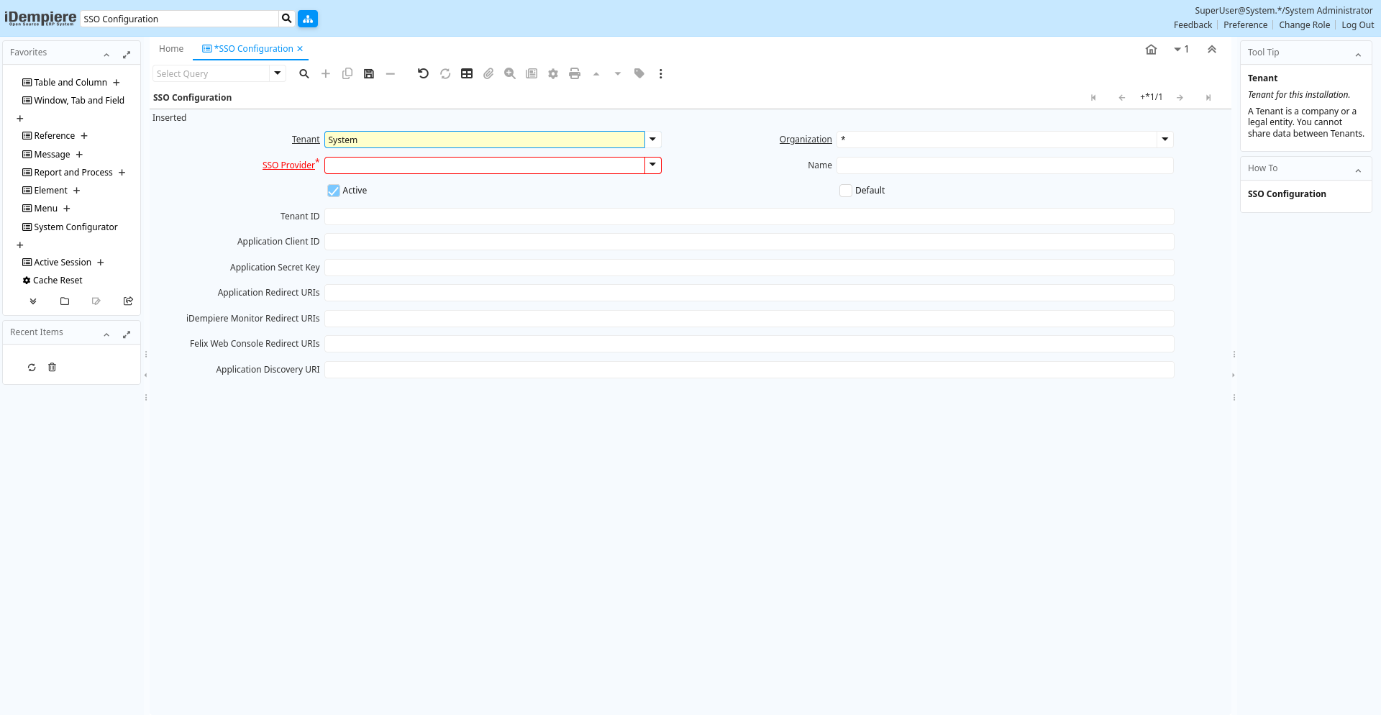Click the Undo changes toolbar icon
1381x715 pixels.
(423, 74)
